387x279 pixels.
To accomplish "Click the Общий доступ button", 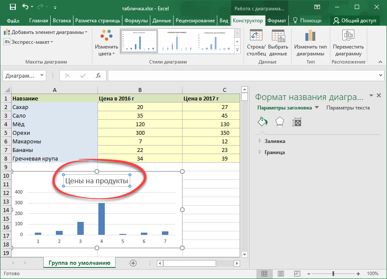I will point(355,21).
